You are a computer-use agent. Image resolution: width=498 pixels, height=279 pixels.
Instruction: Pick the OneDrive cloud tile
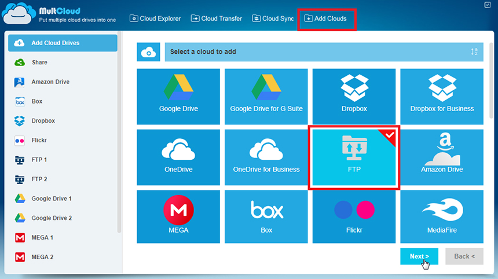click(178, 157)
